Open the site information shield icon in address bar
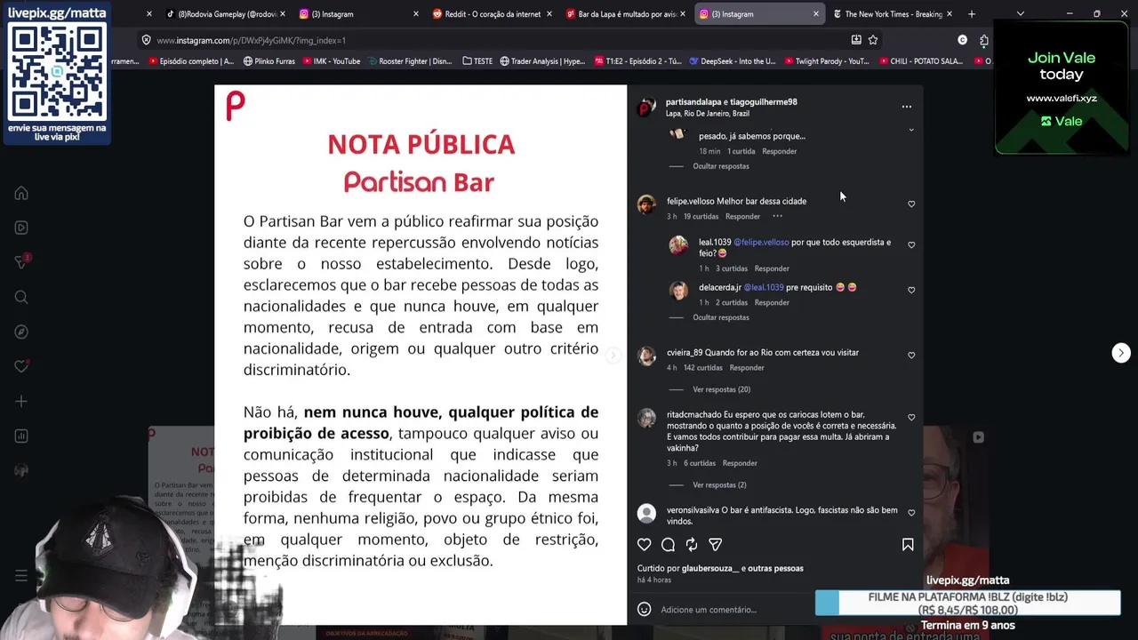The height and width of the screenshot is (640, 1138). (147, 40)
